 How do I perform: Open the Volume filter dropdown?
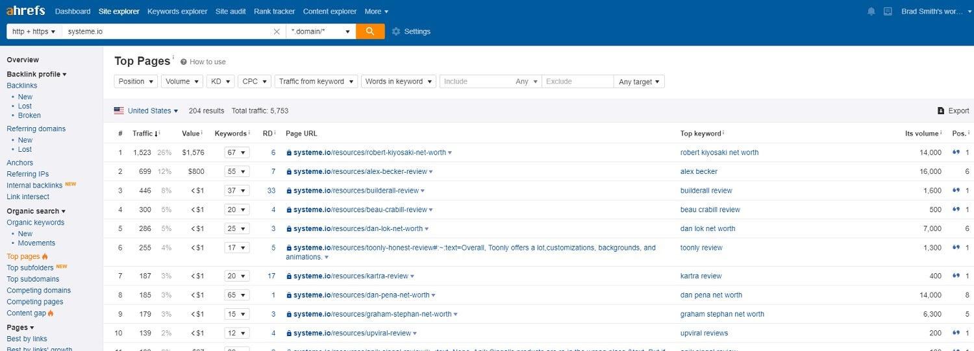(182, 81)
